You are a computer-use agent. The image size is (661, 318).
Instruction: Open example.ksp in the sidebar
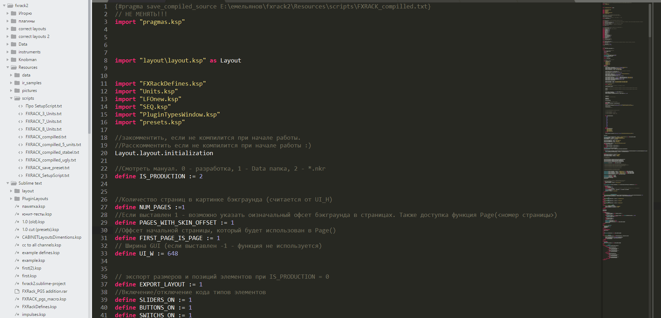[33, 260]
